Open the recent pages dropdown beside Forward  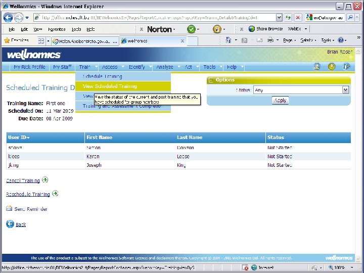(x=27, y=18)
